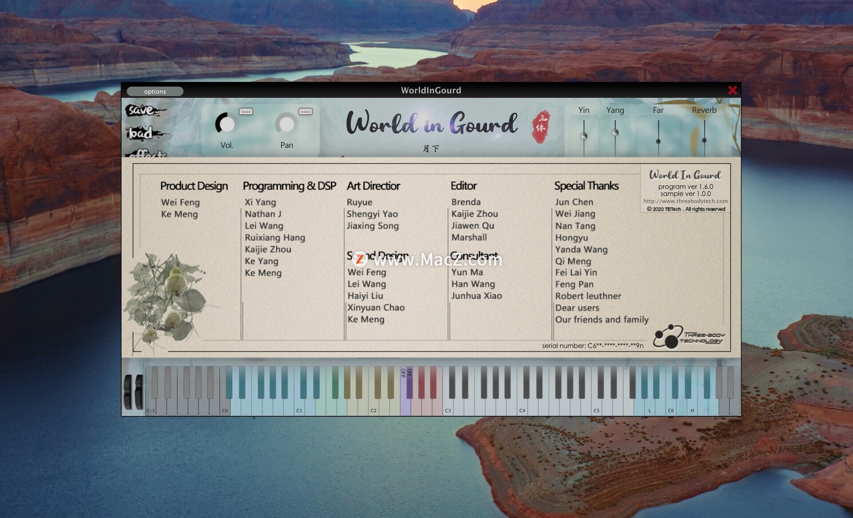Image resolution: width=853 pixels, height=518 pixels.
Task: Click the Pan knob
Action: tap(286, 124)
